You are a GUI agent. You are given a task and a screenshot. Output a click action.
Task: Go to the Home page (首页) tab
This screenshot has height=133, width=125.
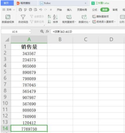pyautogui.click(x=7, y=3)
